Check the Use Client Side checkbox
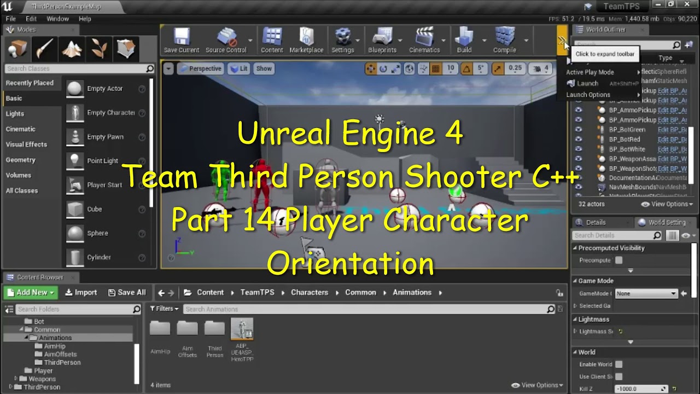Viewport: 700px width, 394px height. 619,376
